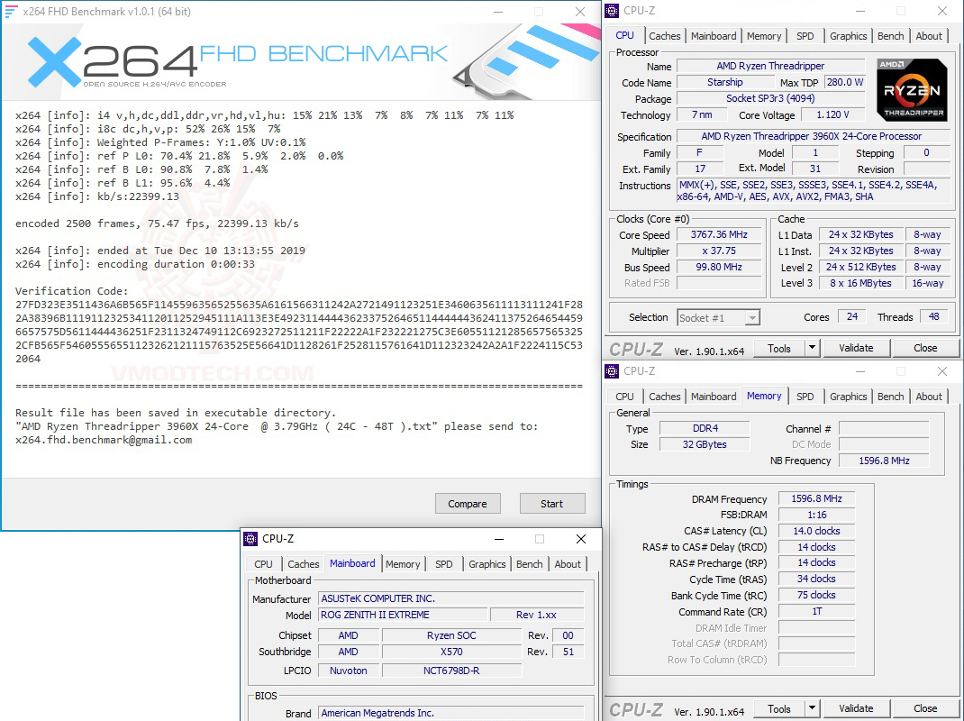Open Tools dropdown arrow in CPU-Z processor window
Screen dimensions: 964x721
tap(812, 348)
